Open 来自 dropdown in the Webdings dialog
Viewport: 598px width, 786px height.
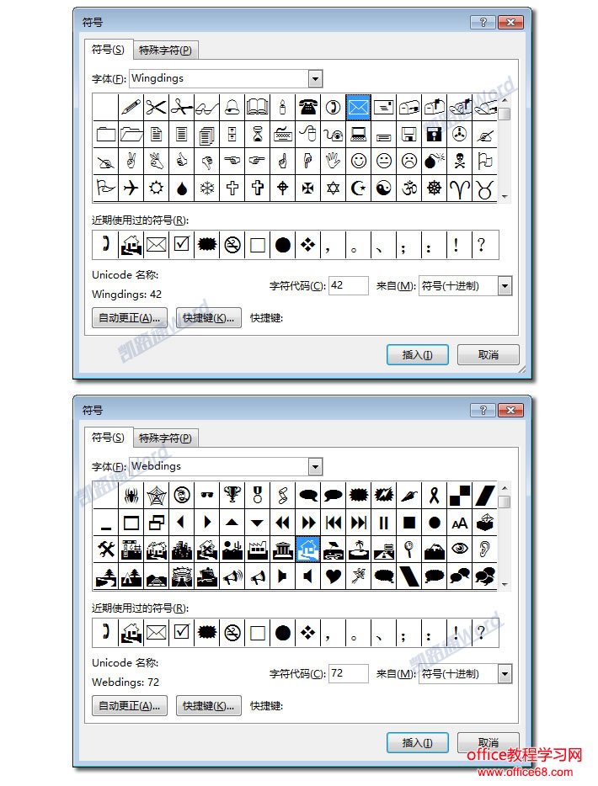click(505, 674)
